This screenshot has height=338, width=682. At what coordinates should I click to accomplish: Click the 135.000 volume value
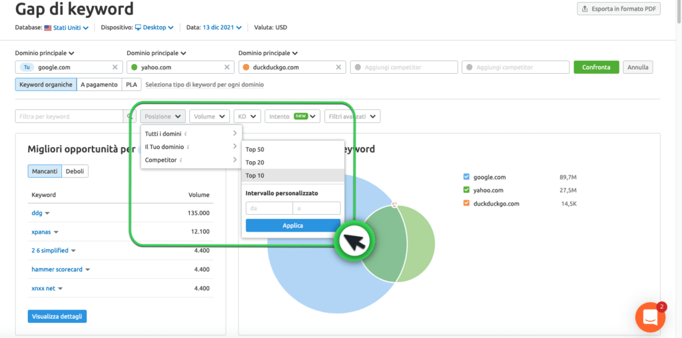[197, 214]
